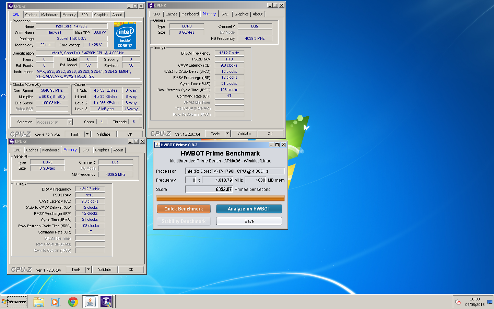The height and width of the screenshot is (309, 494).
Task: Switch to the CPU-Z taskbar icon
Action: point(106,302)
